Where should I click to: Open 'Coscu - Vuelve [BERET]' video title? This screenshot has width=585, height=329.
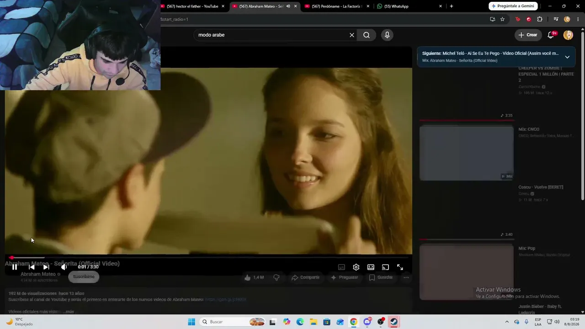[541, 187]
